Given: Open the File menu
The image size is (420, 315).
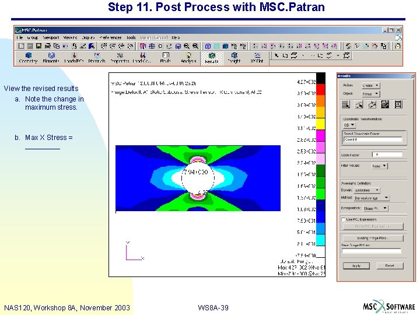Looking at the screenshot, I should pos(20,37).
